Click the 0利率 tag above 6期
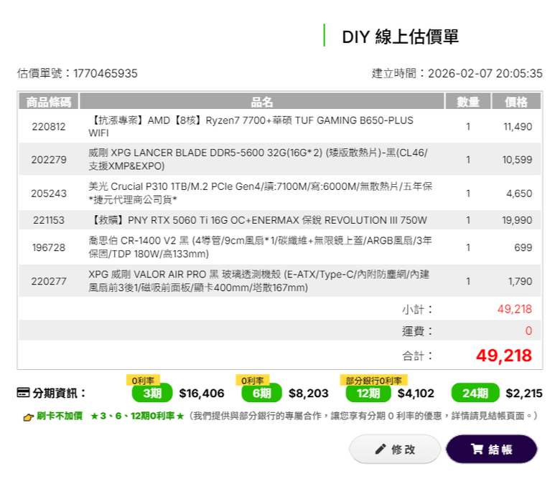This screenshot has height=481, width=560. (x=253, y=381)
